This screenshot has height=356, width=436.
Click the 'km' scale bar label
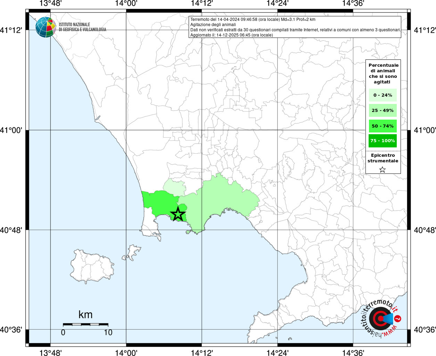tap(85, 315)
